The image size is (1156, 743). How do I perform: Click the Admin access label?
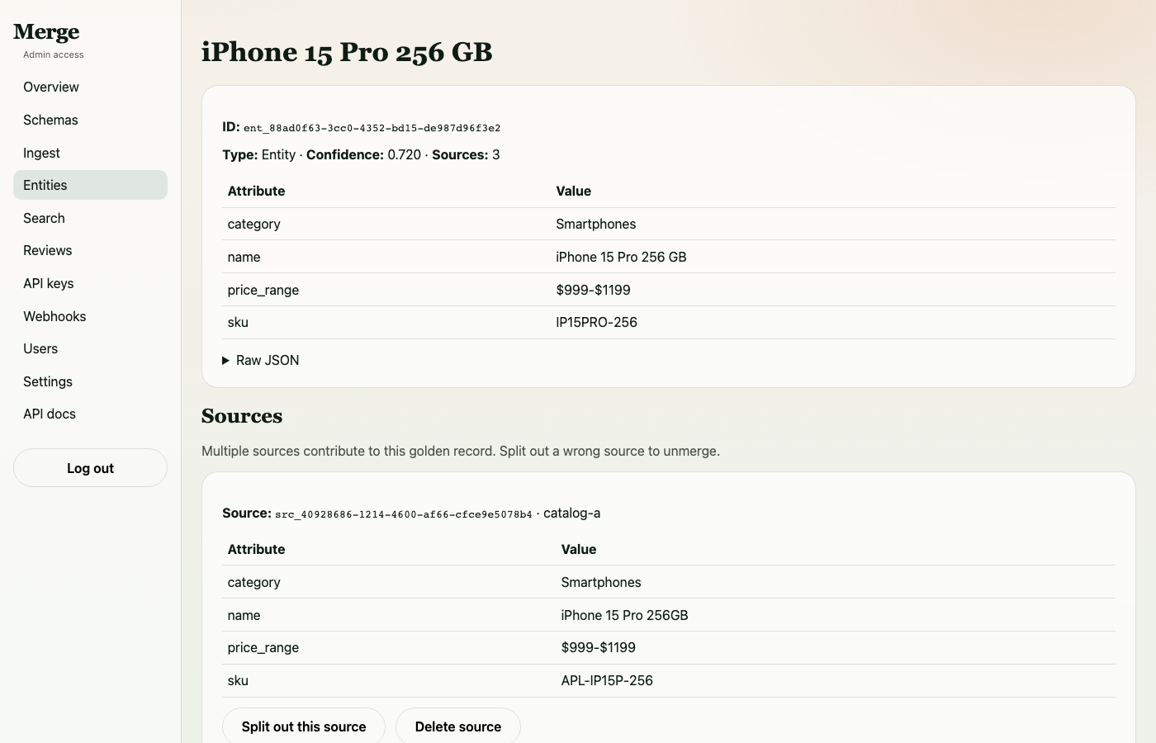54,54
